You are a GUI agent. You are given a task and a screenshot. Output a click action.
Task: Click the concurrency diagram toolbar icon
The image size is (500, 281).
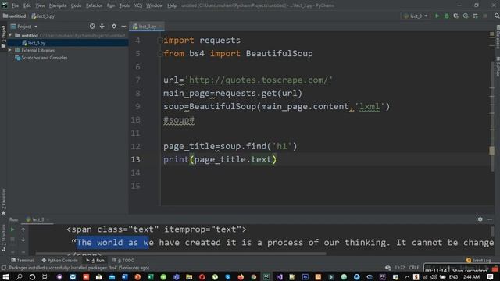tap(476, 16)
